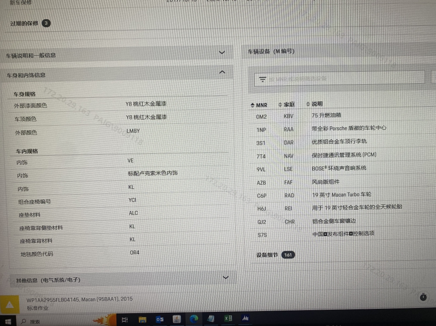The width and height of the screenshot is (436, 326).
Task: Sort the equipment table by 说明 column
Action: point(314,104)
